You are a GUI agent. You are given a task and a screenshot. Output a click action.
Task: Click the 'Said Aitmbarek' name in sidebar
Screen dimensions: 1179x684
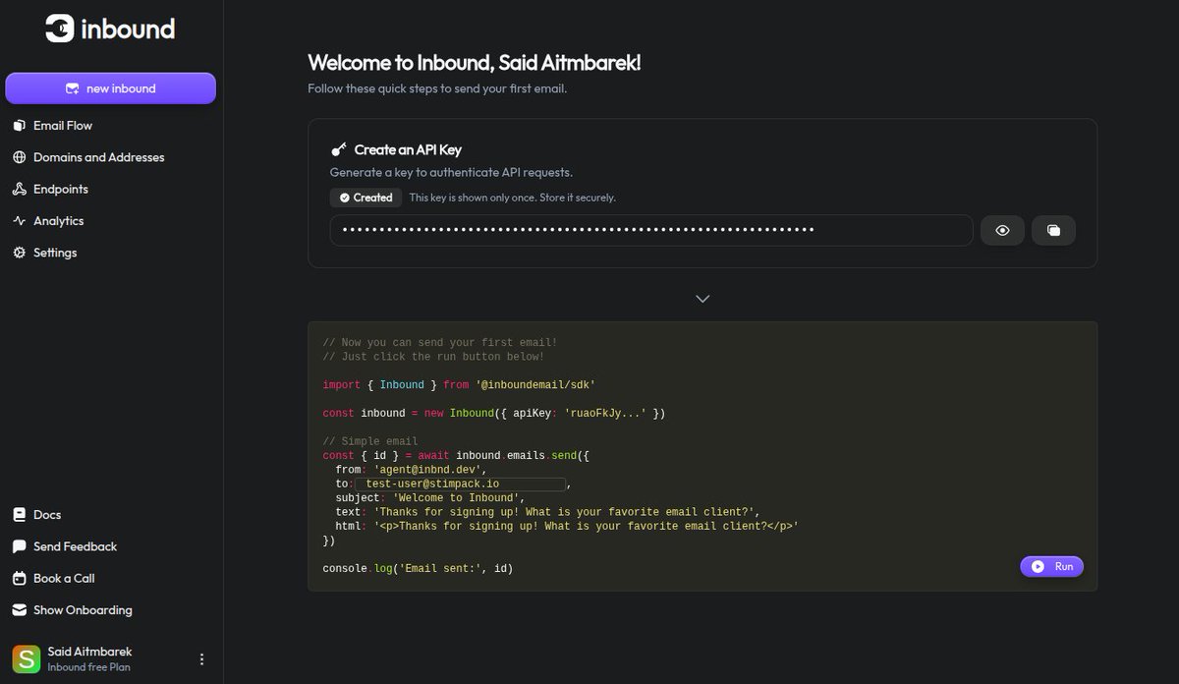pyautogui.click(x=89, y=652)
